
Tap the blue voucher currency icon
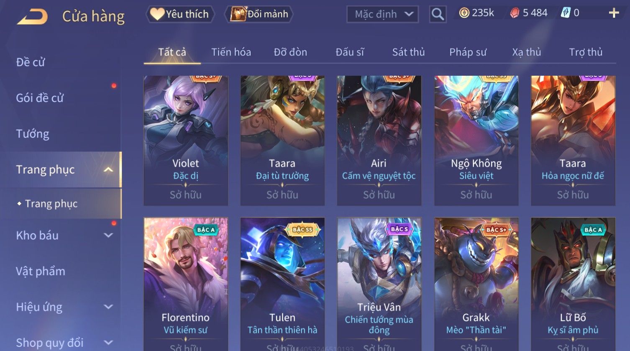(x=565, y=13)
